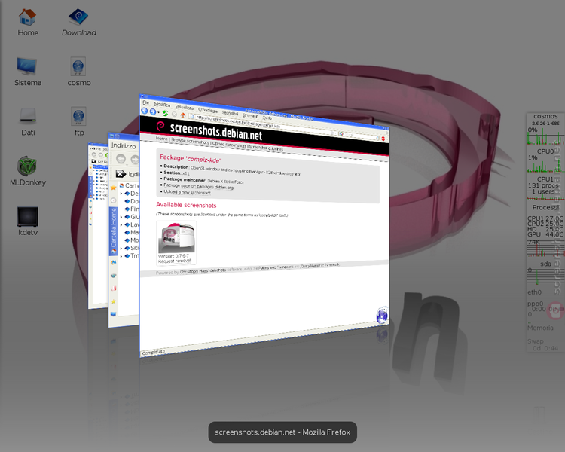Go to Firefox home page icon
The width and height of the screenshot is (565, 452).
pos(183,115)
